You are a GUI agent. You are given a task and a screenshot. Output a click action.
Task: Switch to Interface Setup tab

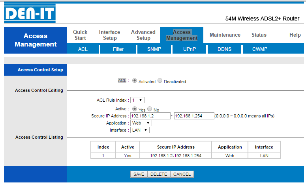(x=109, y=35)
